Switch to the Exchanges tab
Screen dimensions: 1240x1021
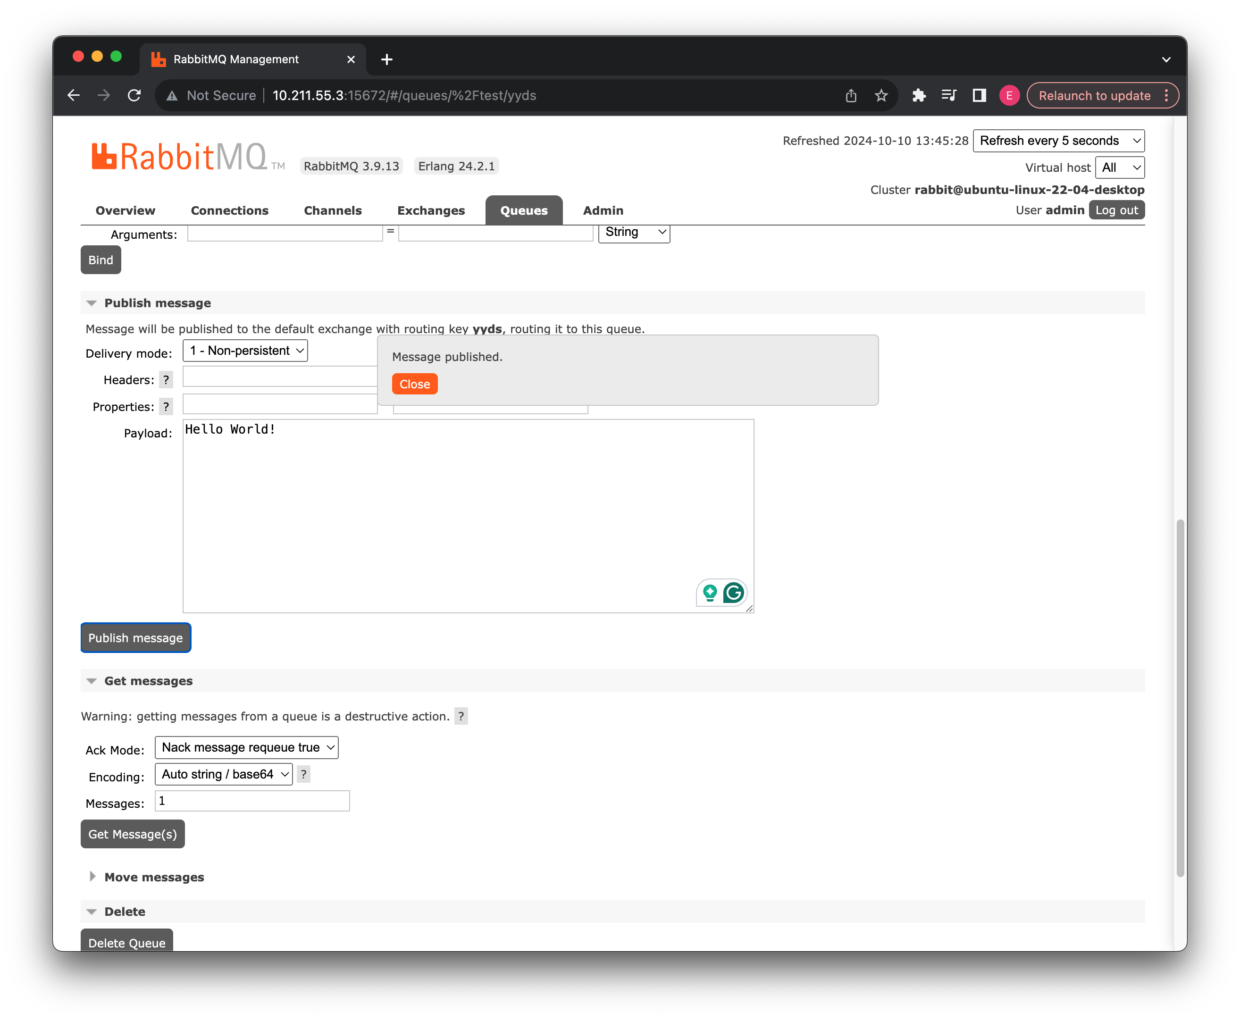point(431,210)
